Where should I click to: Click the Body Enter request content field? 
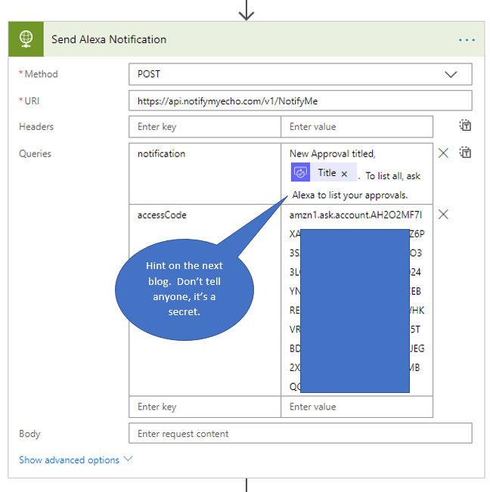click(x=300, y=433)
